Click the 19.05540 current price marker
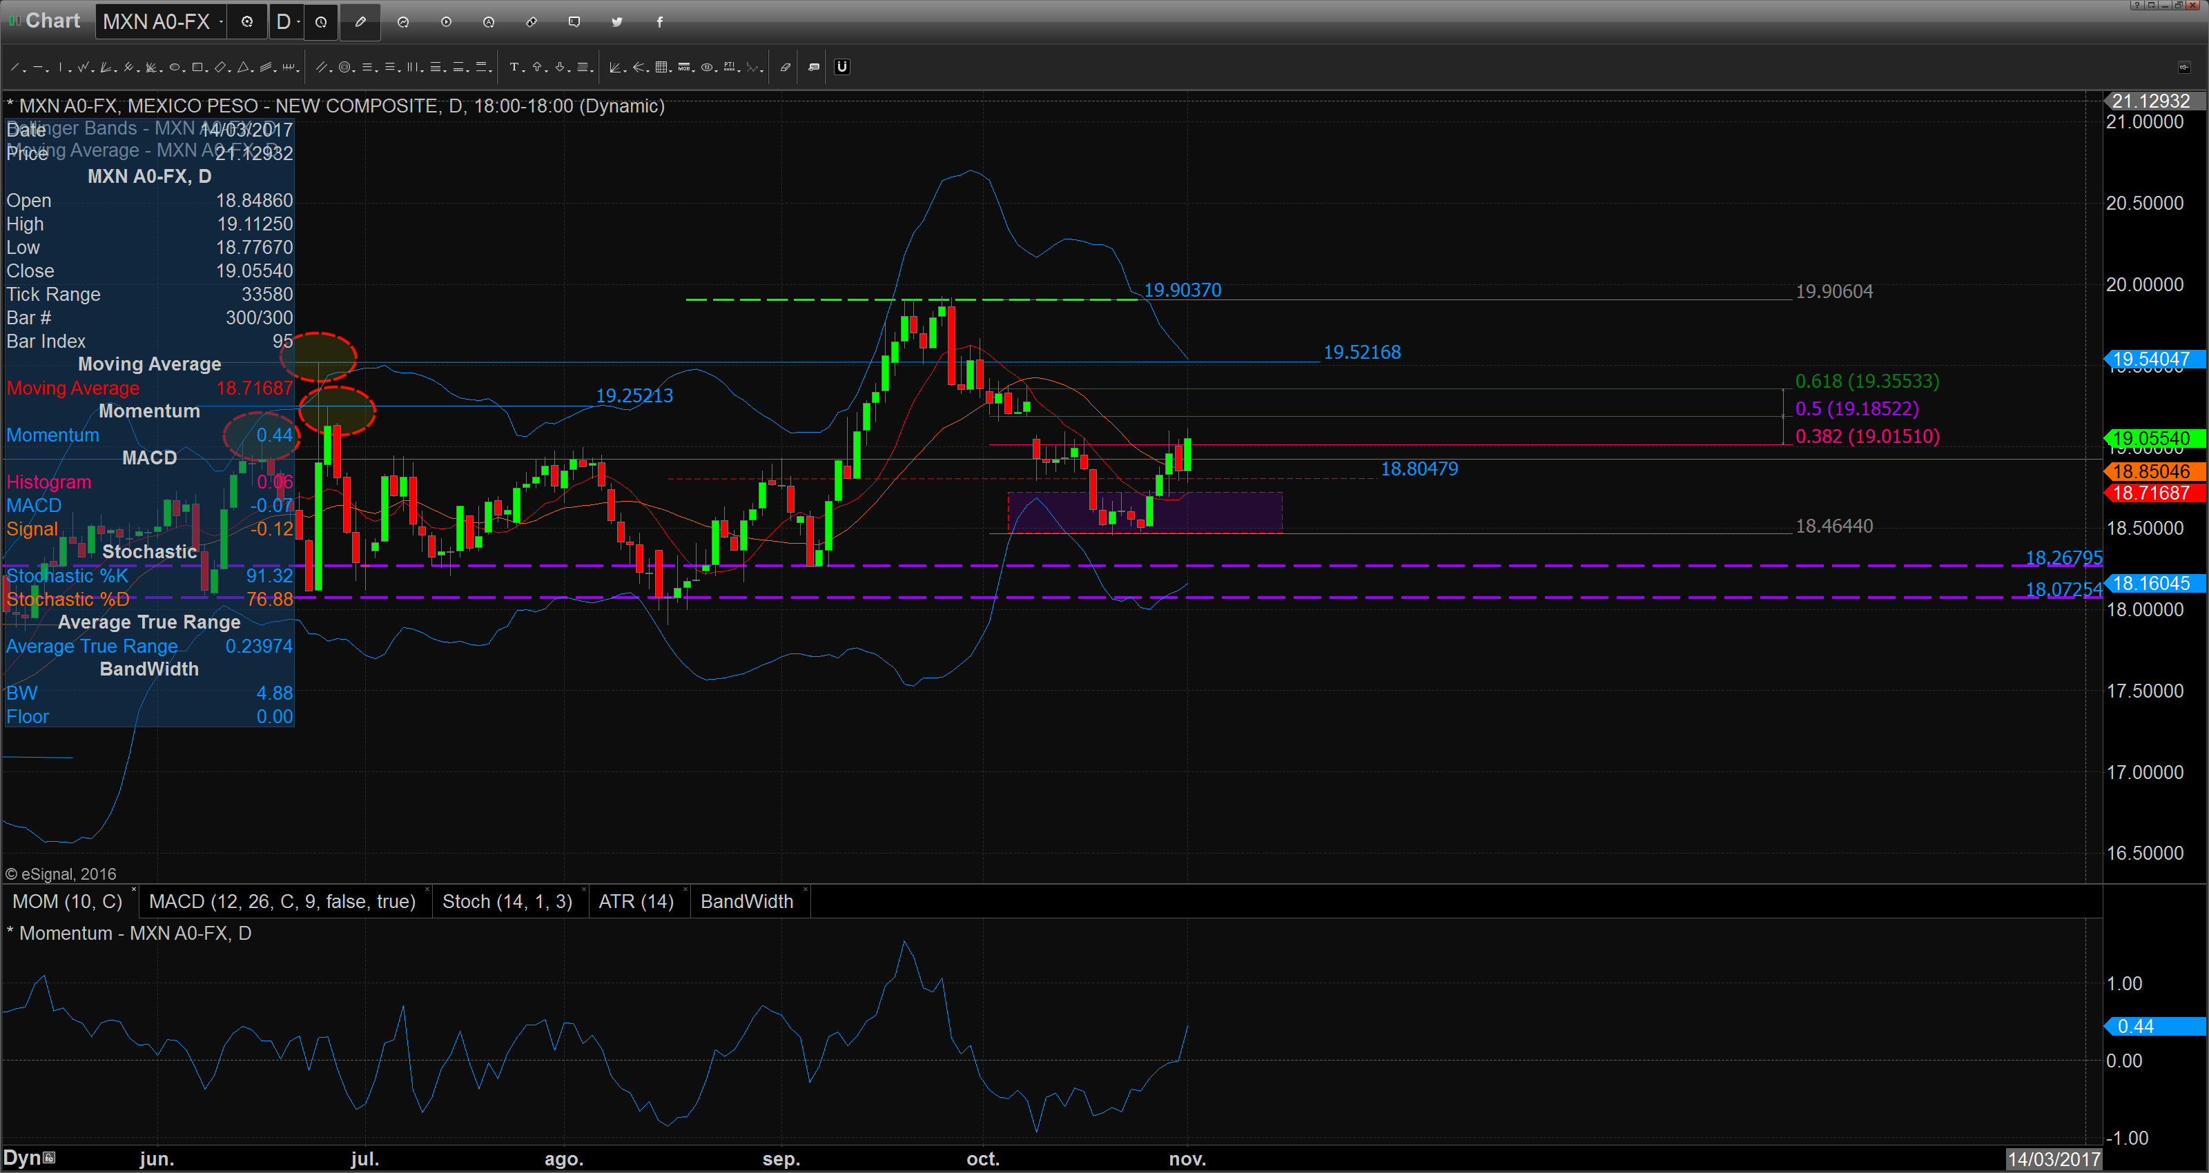Image resolution: width=2209 pixels, height=1173 pixels. click(2156, 438)
